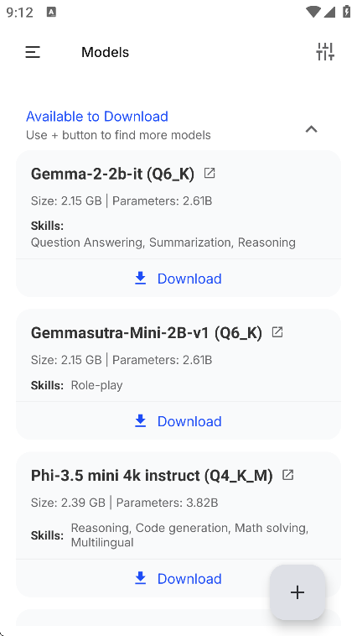Screen dimensions: 357x636
Task: Select Phi-3.5 mini 4k instruct title
Action: pos(152,476)
